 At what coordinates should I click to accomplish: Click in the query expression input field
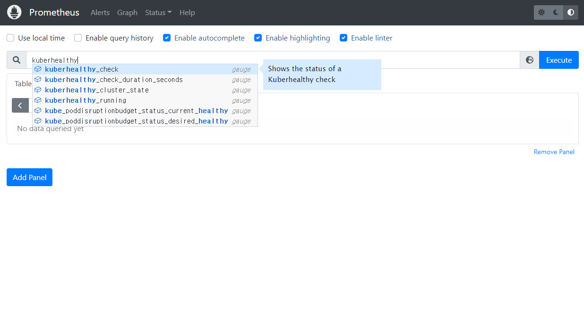(x=273, y=60)
